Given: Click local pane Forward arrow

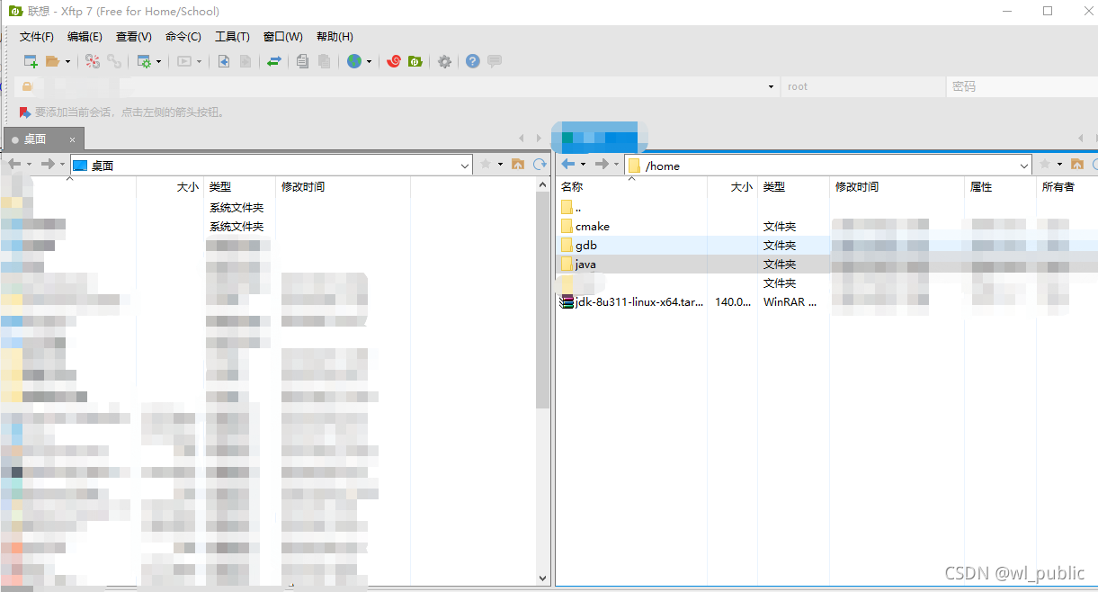Looking at the screenshot, I should [48, 165].
